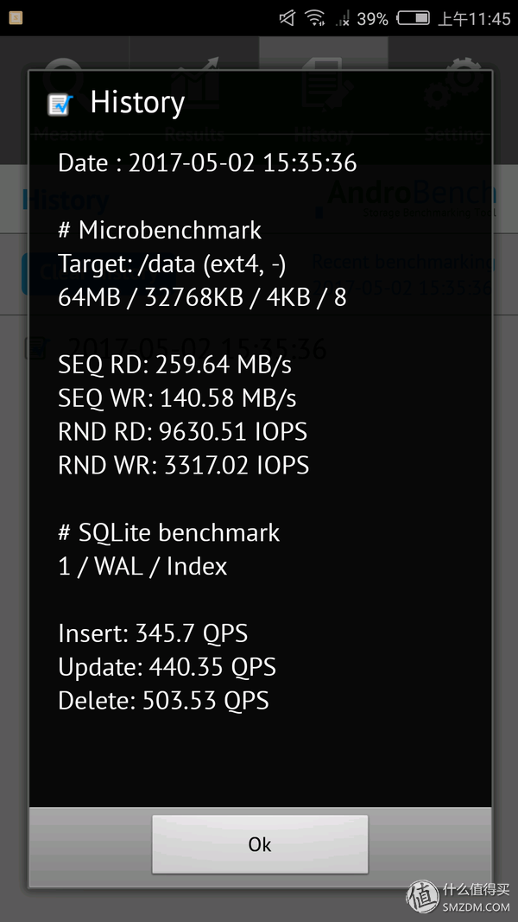Tap the mute speaker status icon

(287, 18)
